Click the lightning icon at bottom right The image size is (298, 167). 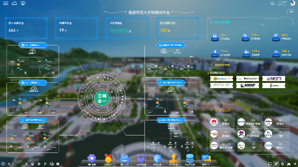tap(282, 164)
